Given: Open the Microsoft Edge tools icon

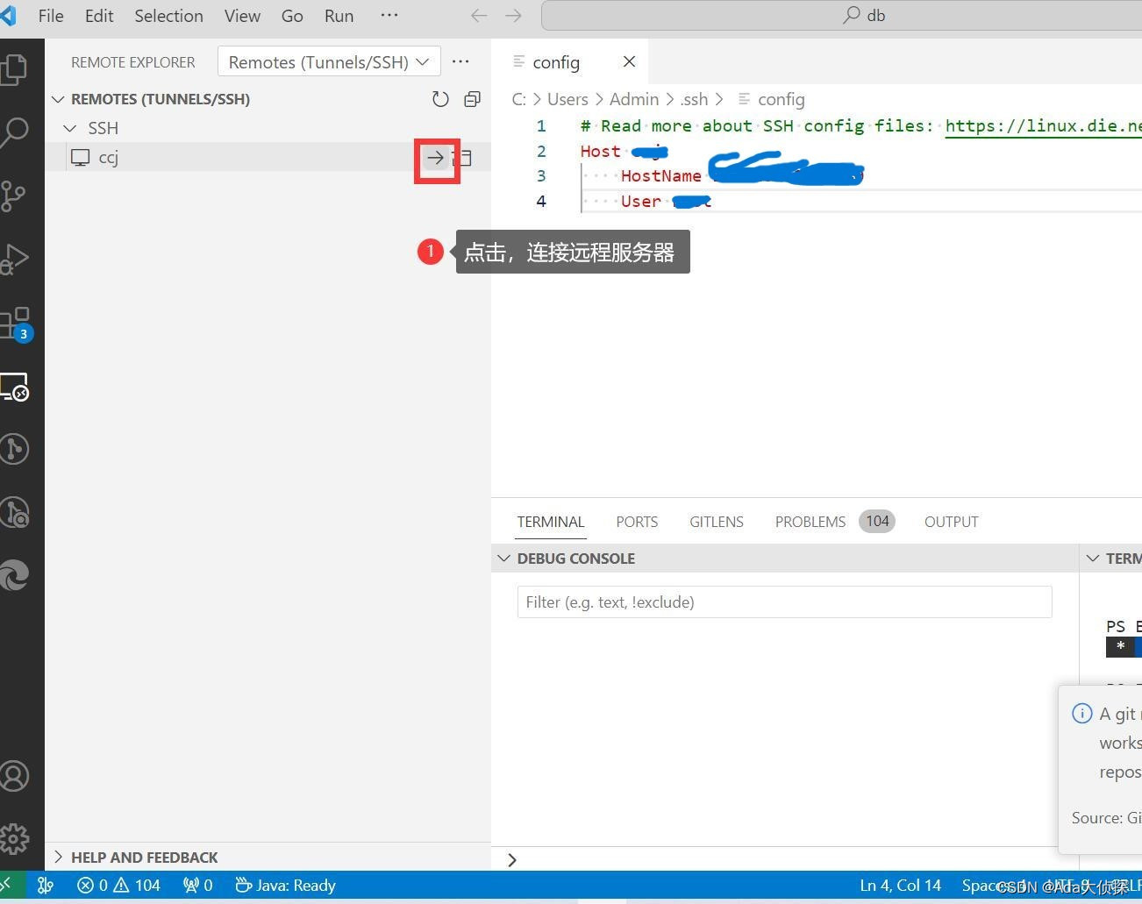Looking at the screenshot, I should pyautogui.click(x=14, y=575).
